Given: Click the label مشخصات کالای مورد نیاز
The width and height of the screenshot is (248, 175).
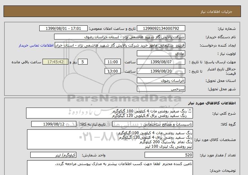Looking at the screenshot, I should [215, 140].
